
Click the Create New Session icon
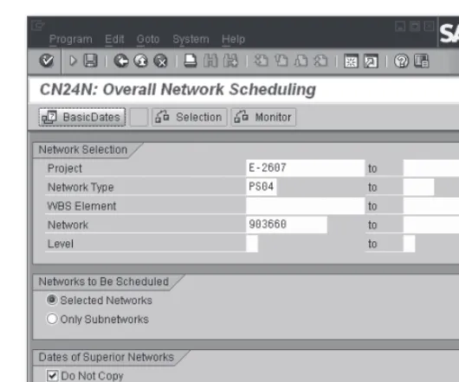coord(351,61)
